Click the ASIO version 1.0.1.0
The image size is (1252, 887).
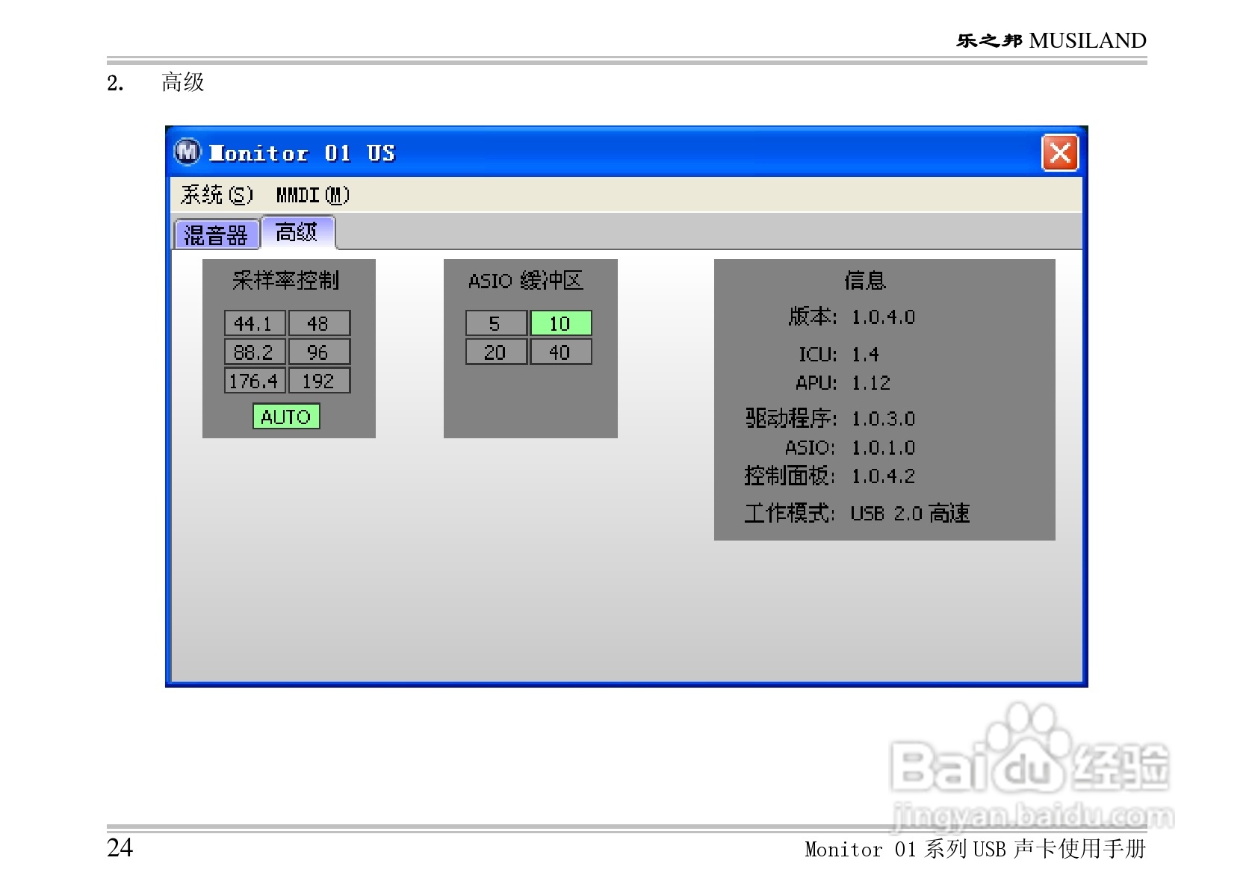[883, 448]
